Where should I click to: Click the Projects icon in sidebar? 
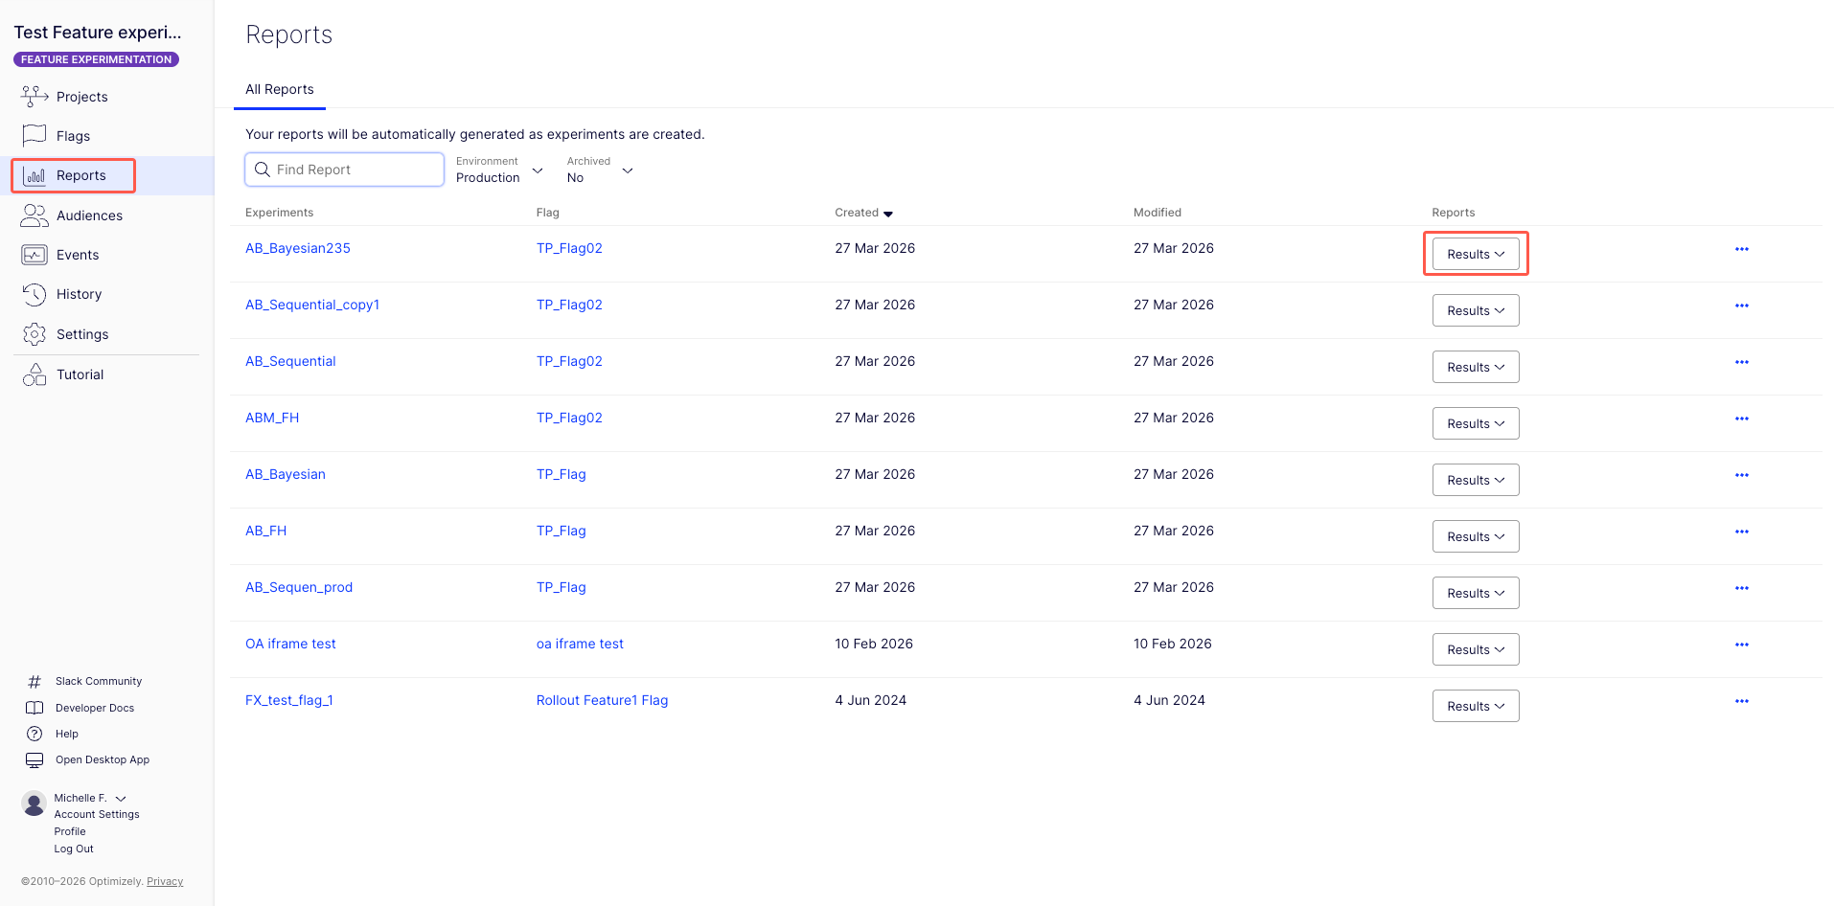click(34, 96)
